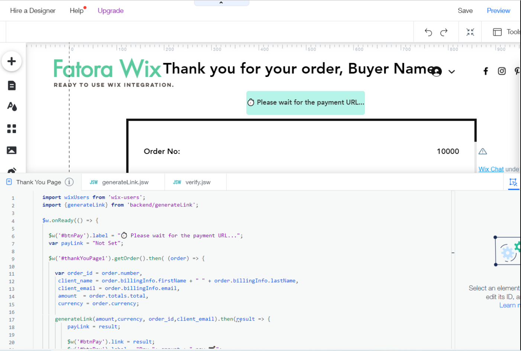The image size is (521, 351).
Task: Click Hire a Designer
Action: [x=33, y=11]
